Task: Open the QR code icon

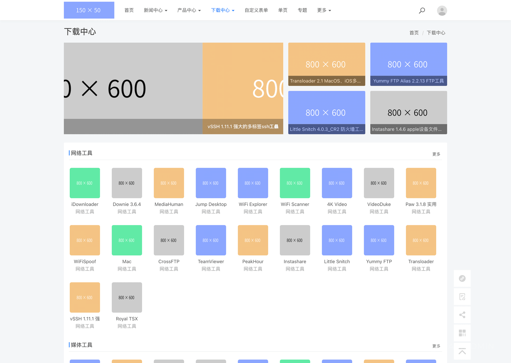Action: pyautogui.click(x=462, y=333)
